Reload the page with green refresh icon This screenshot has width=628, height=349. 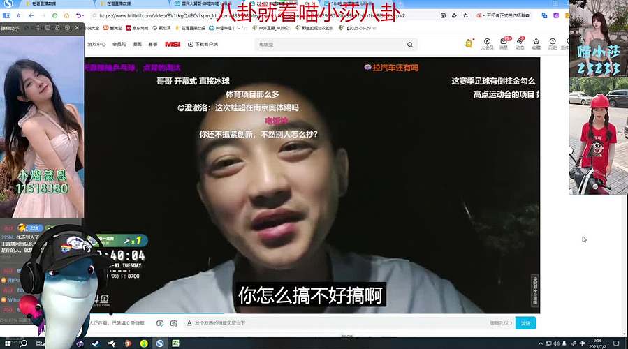(x=54, y=15)
